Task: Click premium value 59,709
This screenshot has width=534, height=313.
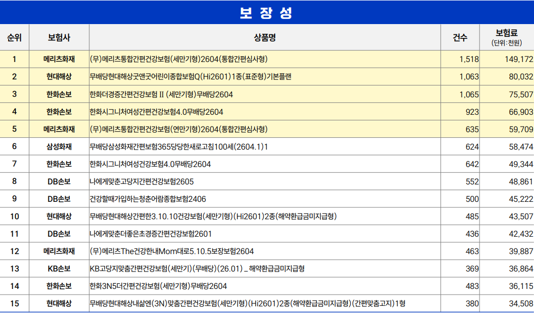Action: pyautogui.click(x=521, y=130)
